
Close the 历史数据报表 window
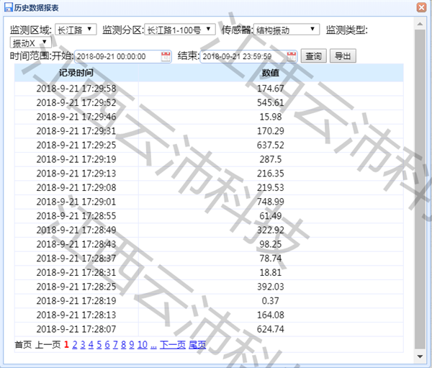[421, 7]
